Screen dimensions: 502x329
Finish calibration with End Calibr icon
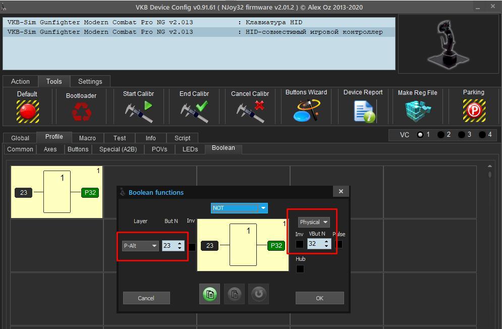(x=194, y=112)
